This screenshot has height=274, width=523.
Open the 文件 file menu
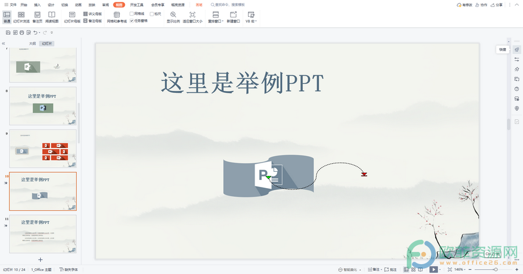(x=10, y=5)
